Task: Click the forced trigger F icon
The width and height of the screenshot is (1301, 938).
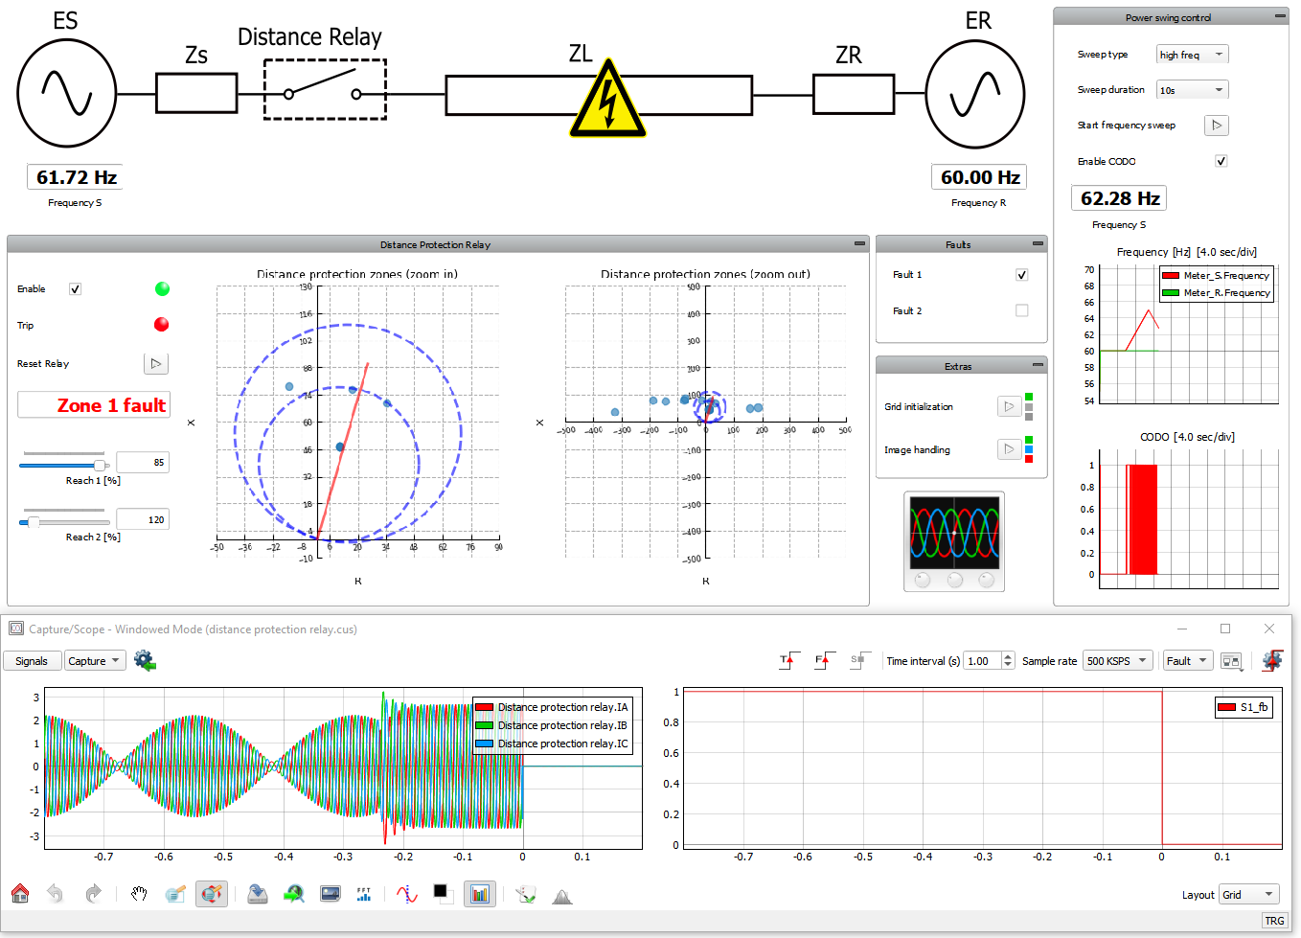Action: click(822, 660)
